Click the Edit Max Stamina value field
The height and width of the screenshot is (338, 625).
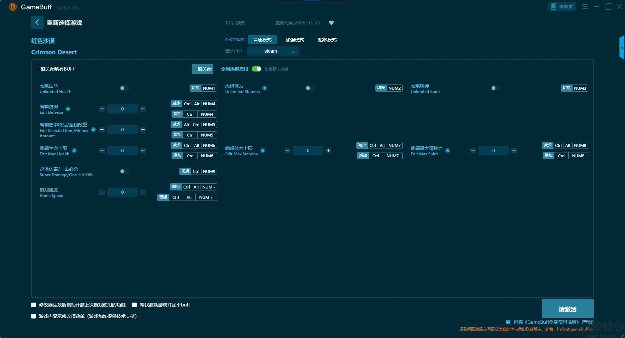point(308,150)
